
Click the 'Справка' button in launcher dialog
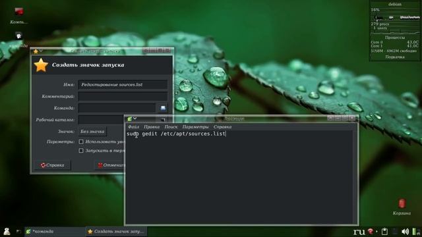53,165
